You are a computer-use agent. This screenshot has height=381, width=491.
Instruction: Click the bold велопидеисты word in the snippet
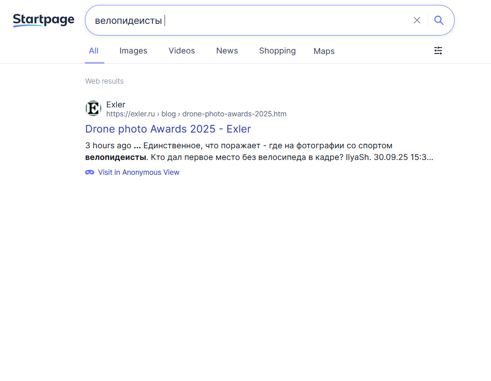(x=116, y=158)
